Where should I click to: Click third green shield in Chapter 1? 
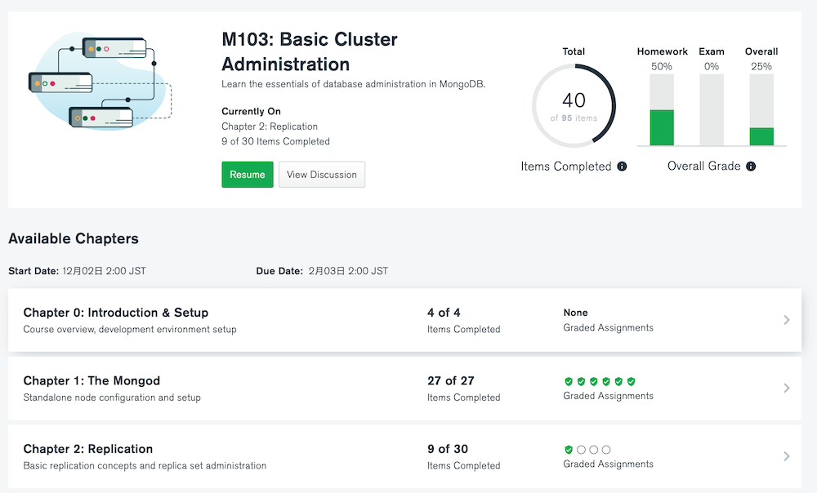click(593, 382)
